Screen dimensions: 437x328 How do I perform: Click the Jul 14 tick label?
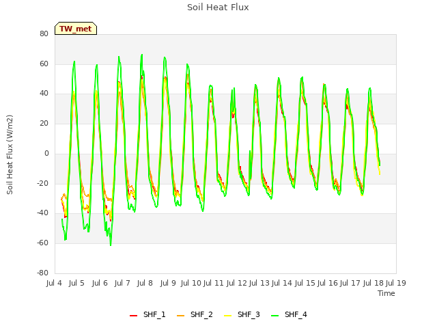pos(282,283)
